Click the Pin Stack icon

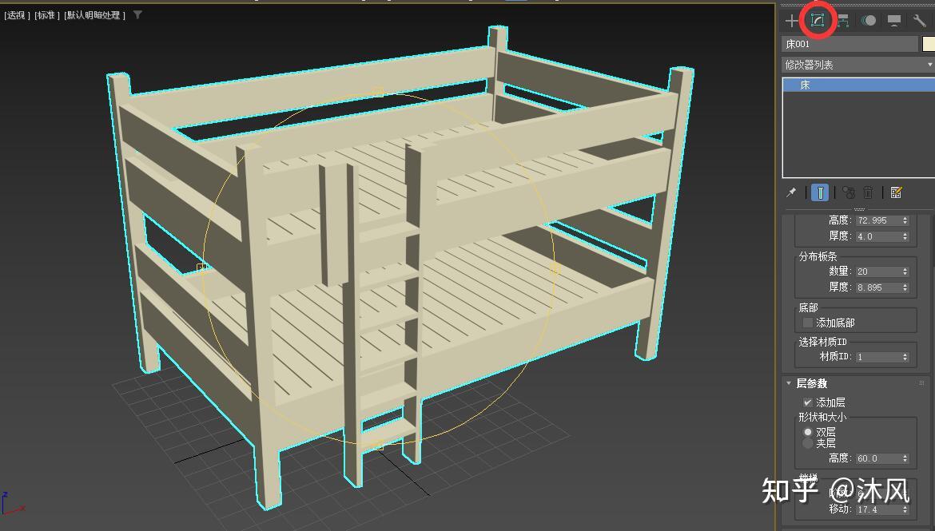tap(791, 192)
